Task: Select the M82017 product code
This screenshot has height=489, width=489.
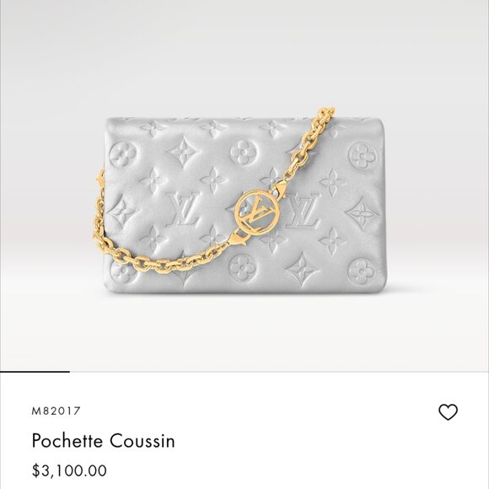Action: 56,411
